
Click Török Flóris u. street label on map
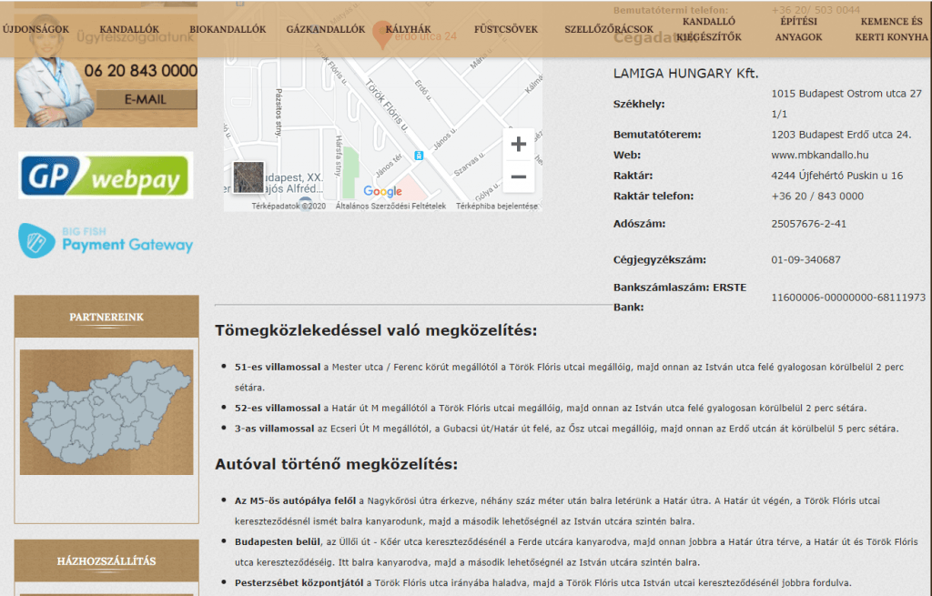[388, 106]
